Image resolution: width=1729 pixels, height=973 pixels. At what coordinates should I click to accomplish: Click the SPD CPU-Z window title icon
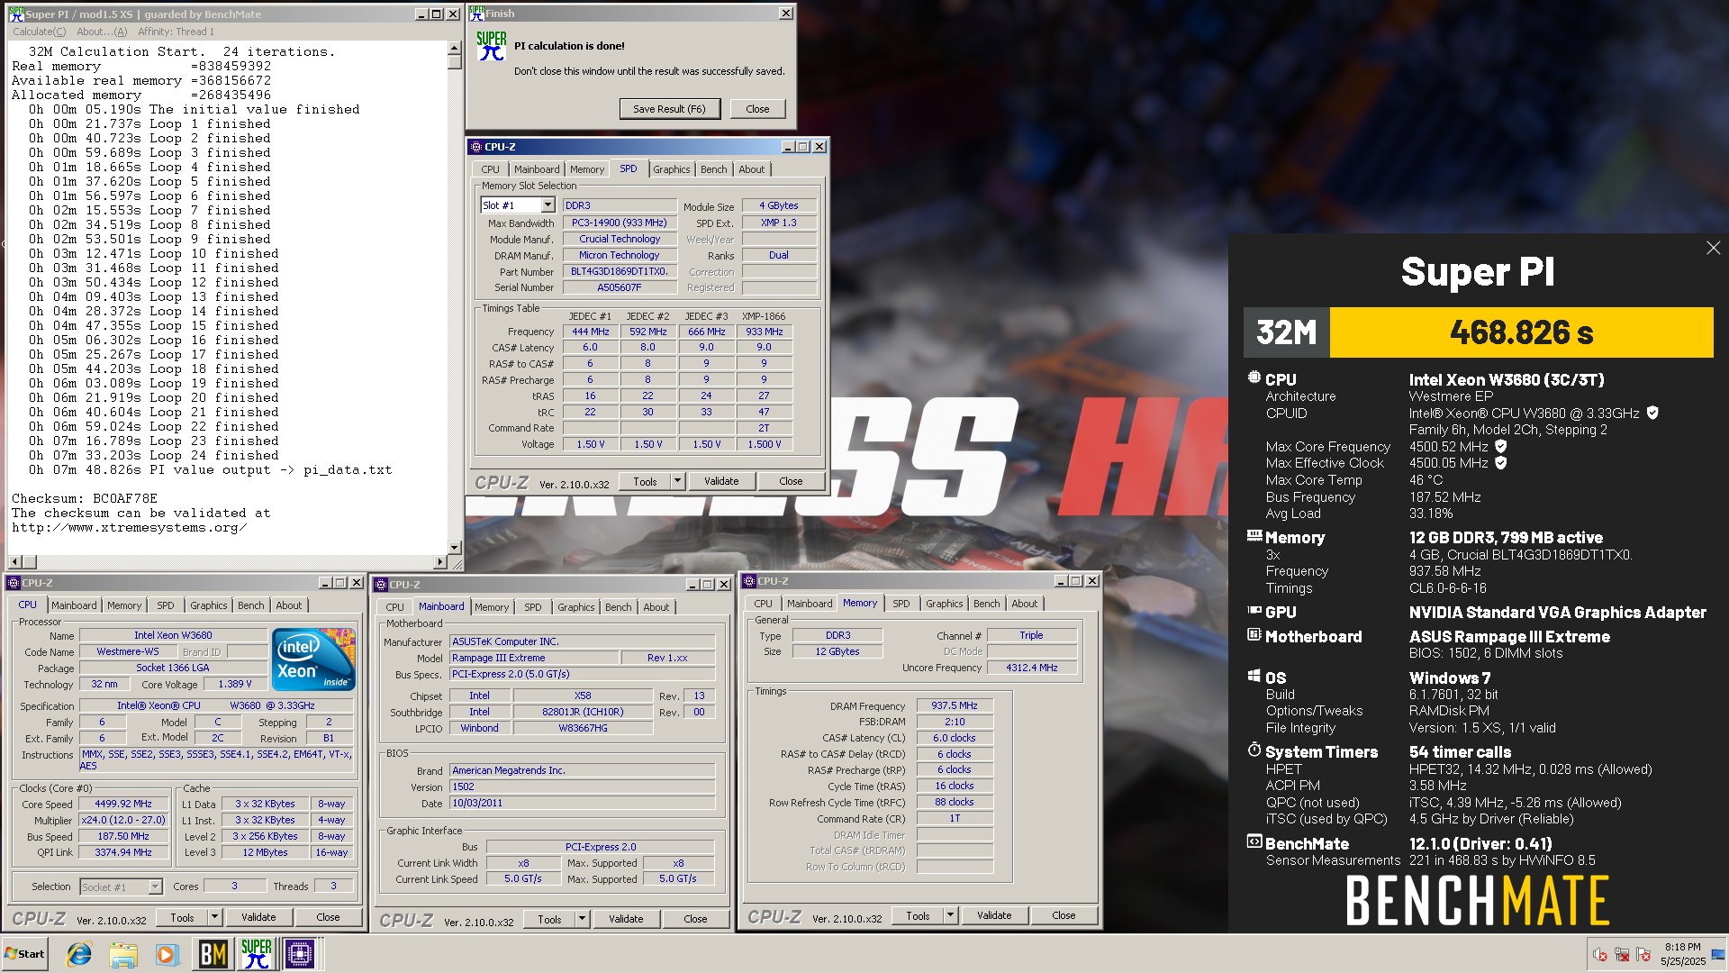[x=476, y=147]
